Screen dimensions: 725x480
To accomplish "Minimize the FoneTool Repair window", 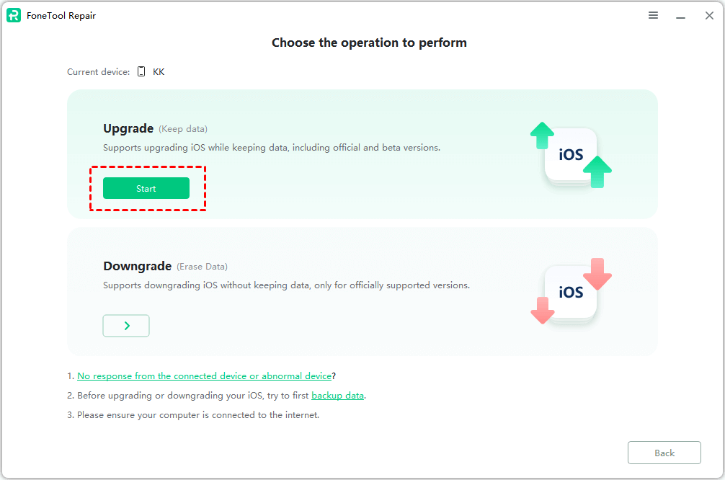I will (681, 16).
